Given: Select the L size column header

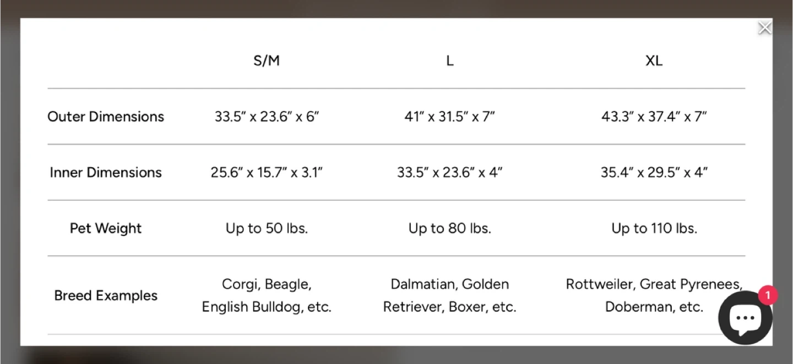Looking at the screenshot, I should click(449, 61).
